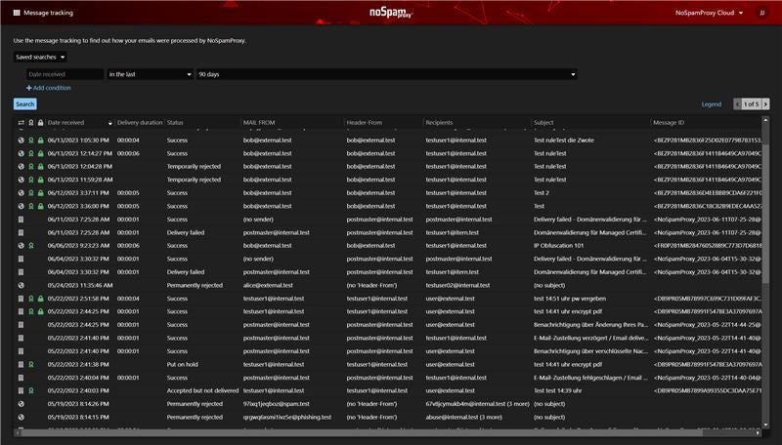782x445 pixels.
Task: Sort by the Status column header
Action: [175, 122]
